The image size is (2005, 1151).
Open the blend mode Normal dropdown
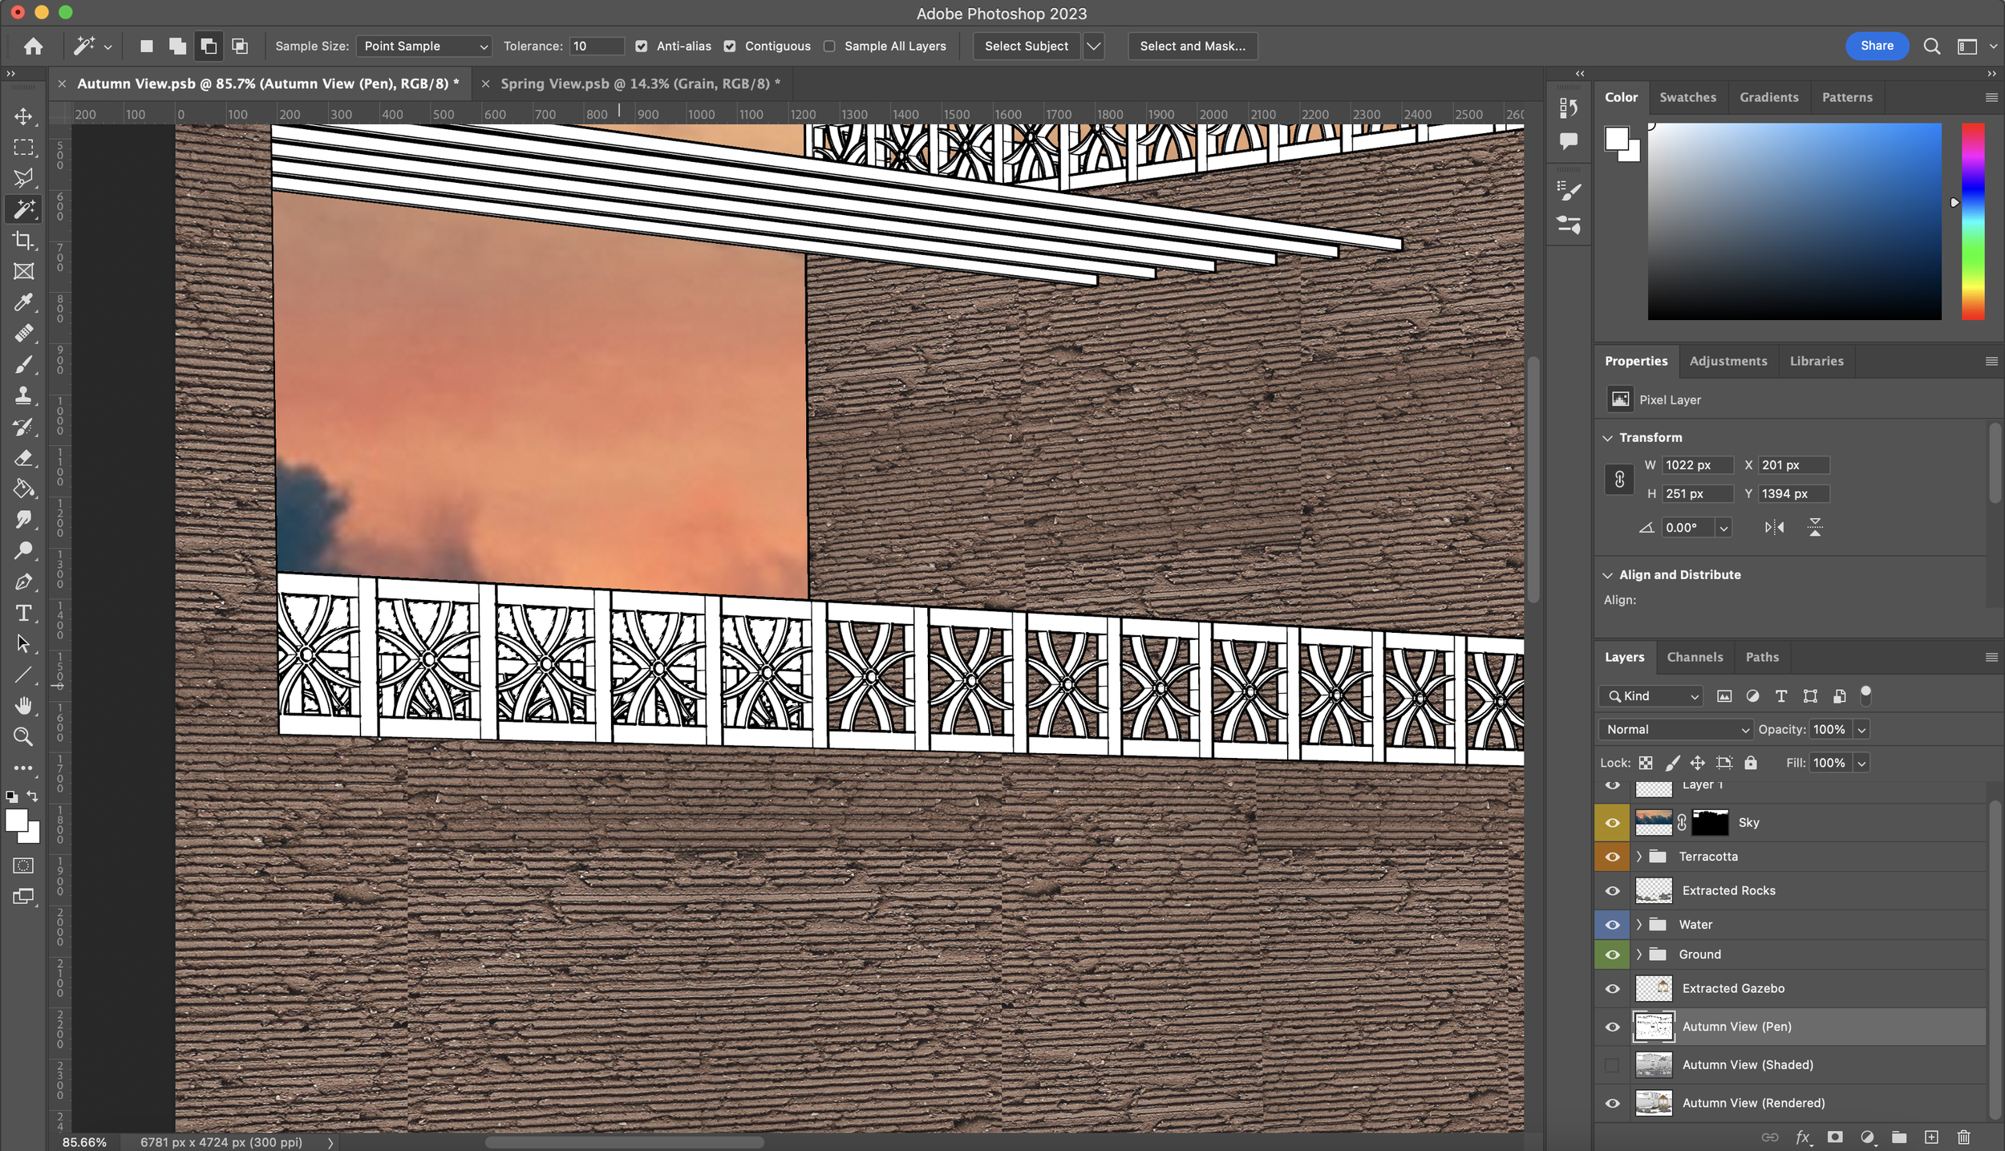point(1675,729)
